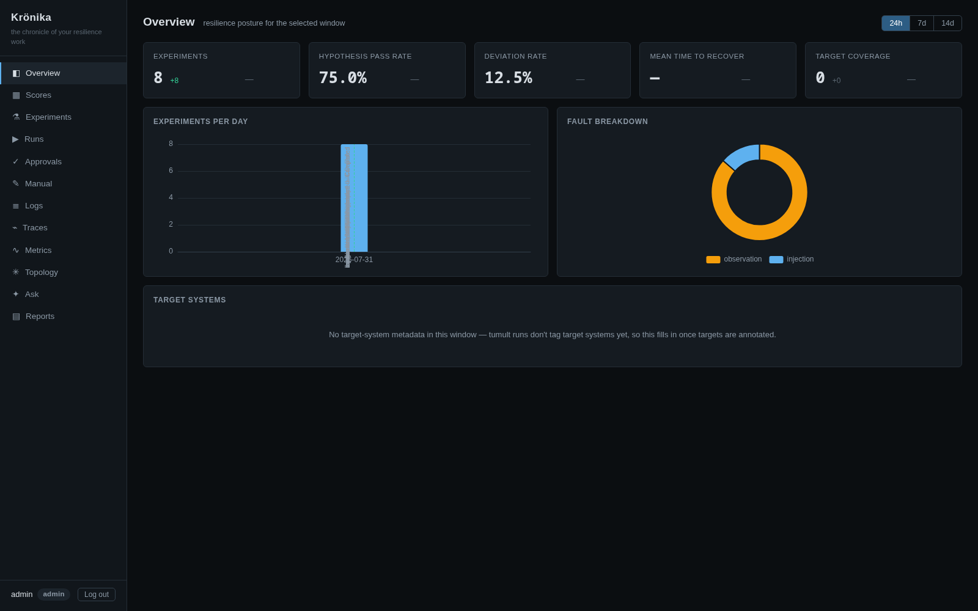Open the Logs view
The width and height of the screenshot is (978, 611).
pos(64,206)
